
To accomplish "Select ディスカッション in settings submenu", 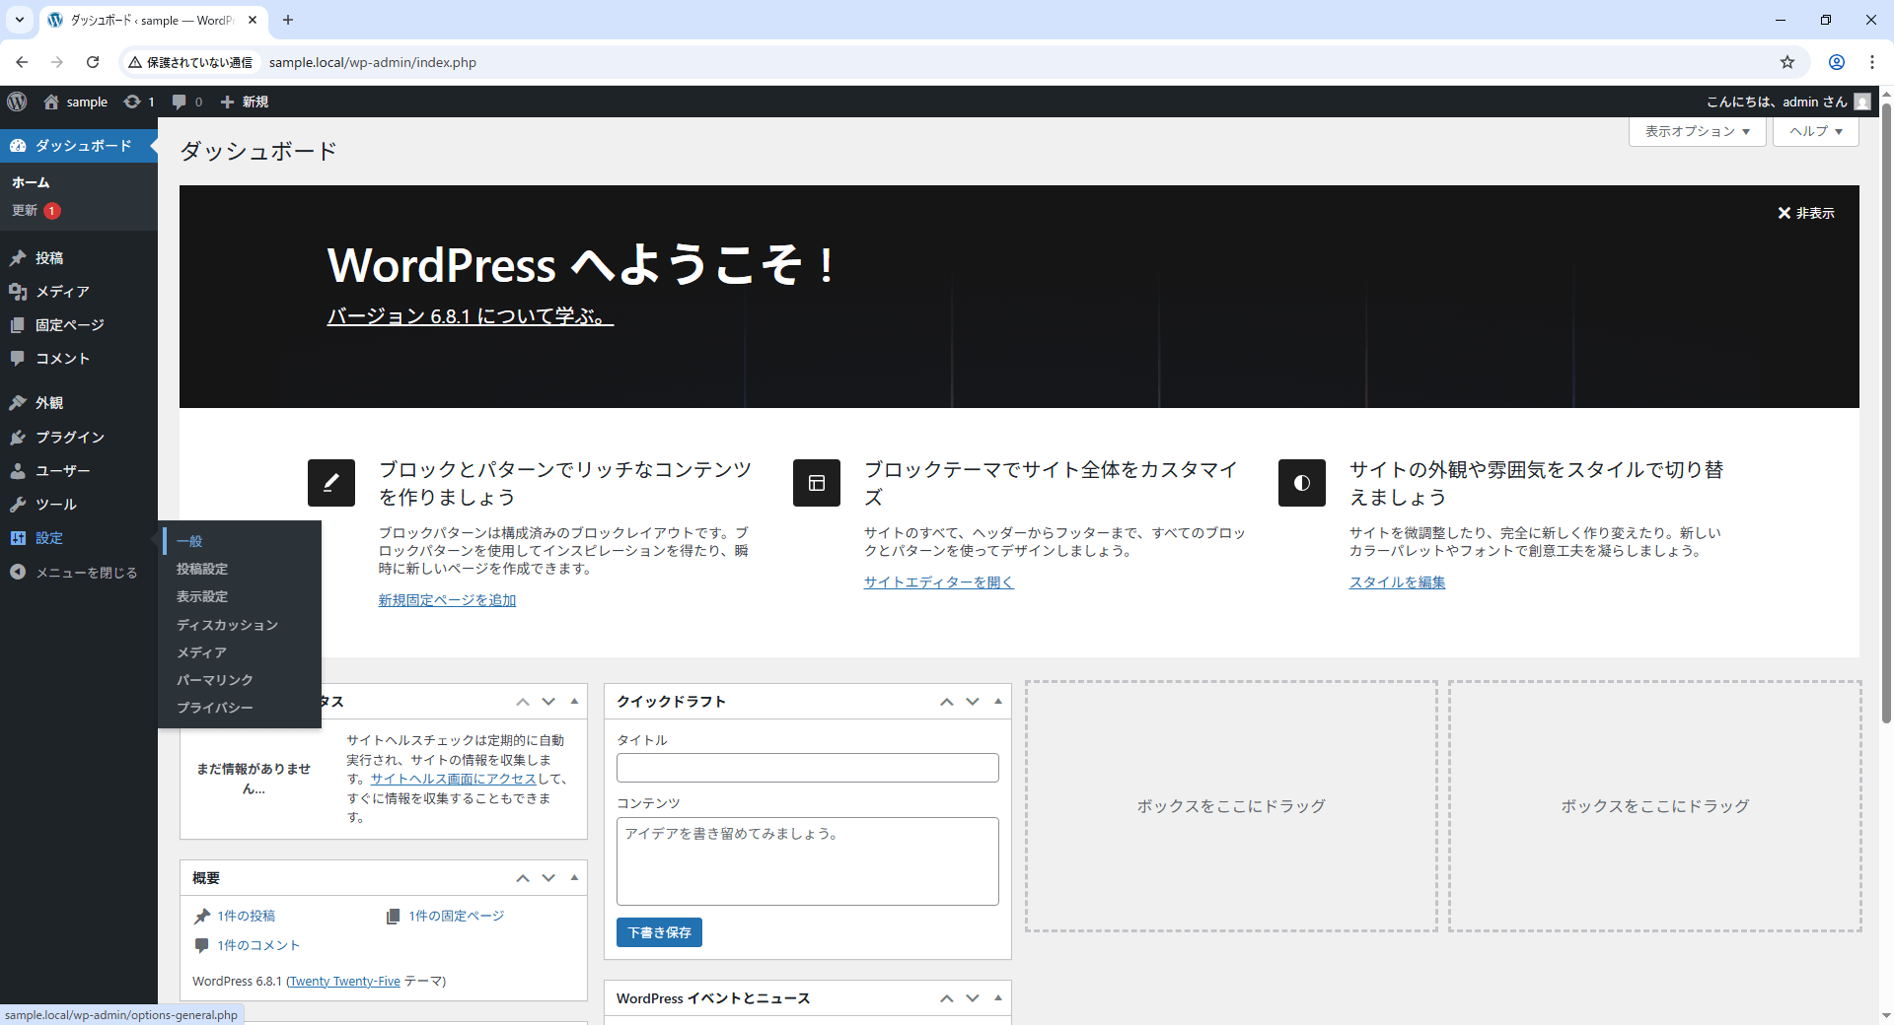I will coord(227,625).
